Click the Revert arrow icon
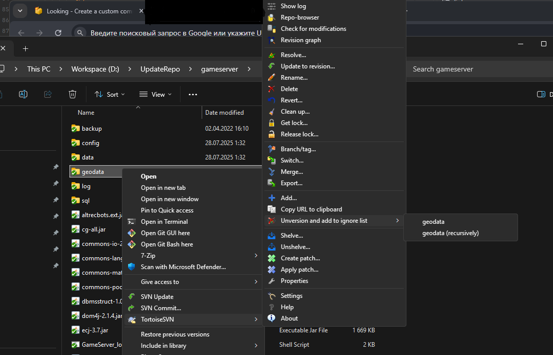The width and height of the screenshot is (553, 355). click(272, 100)
